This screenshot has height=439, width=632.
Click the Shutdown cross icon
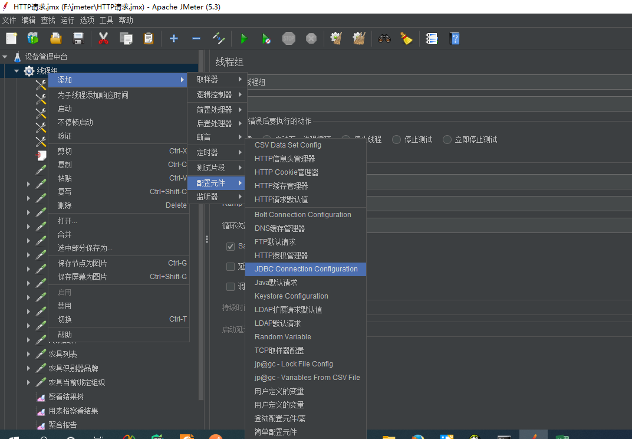311,39
